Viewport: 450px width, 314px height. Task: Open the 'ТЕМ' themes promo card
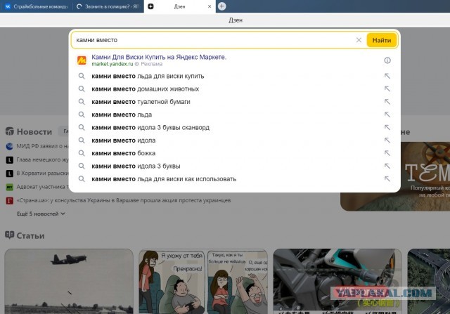(395, 176)
